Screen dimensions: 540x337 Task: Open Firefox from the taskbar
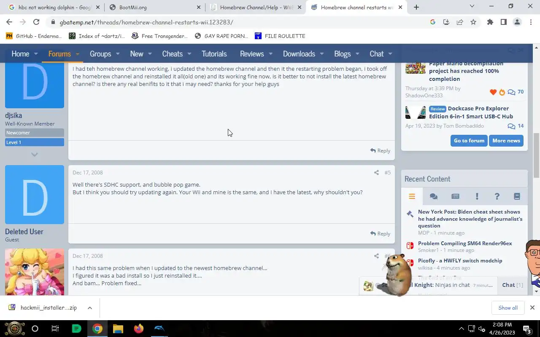coord(138,329)
